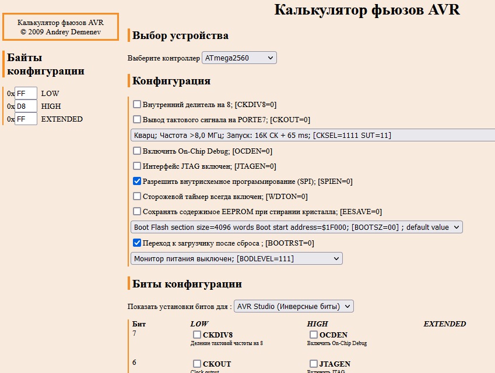Image resolution: width=495 pixels, height=373 pixels.
Task: Open the Boot Flash section size dropdown
Action: click(296, 227)
